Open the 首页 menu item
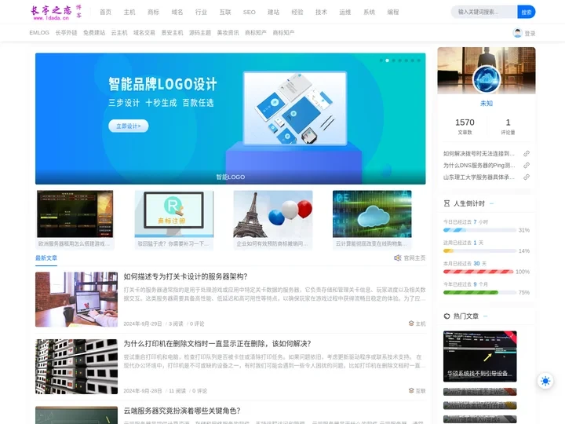Image resolution: width=565 pixels, height=424 pixels. [106, 13]
